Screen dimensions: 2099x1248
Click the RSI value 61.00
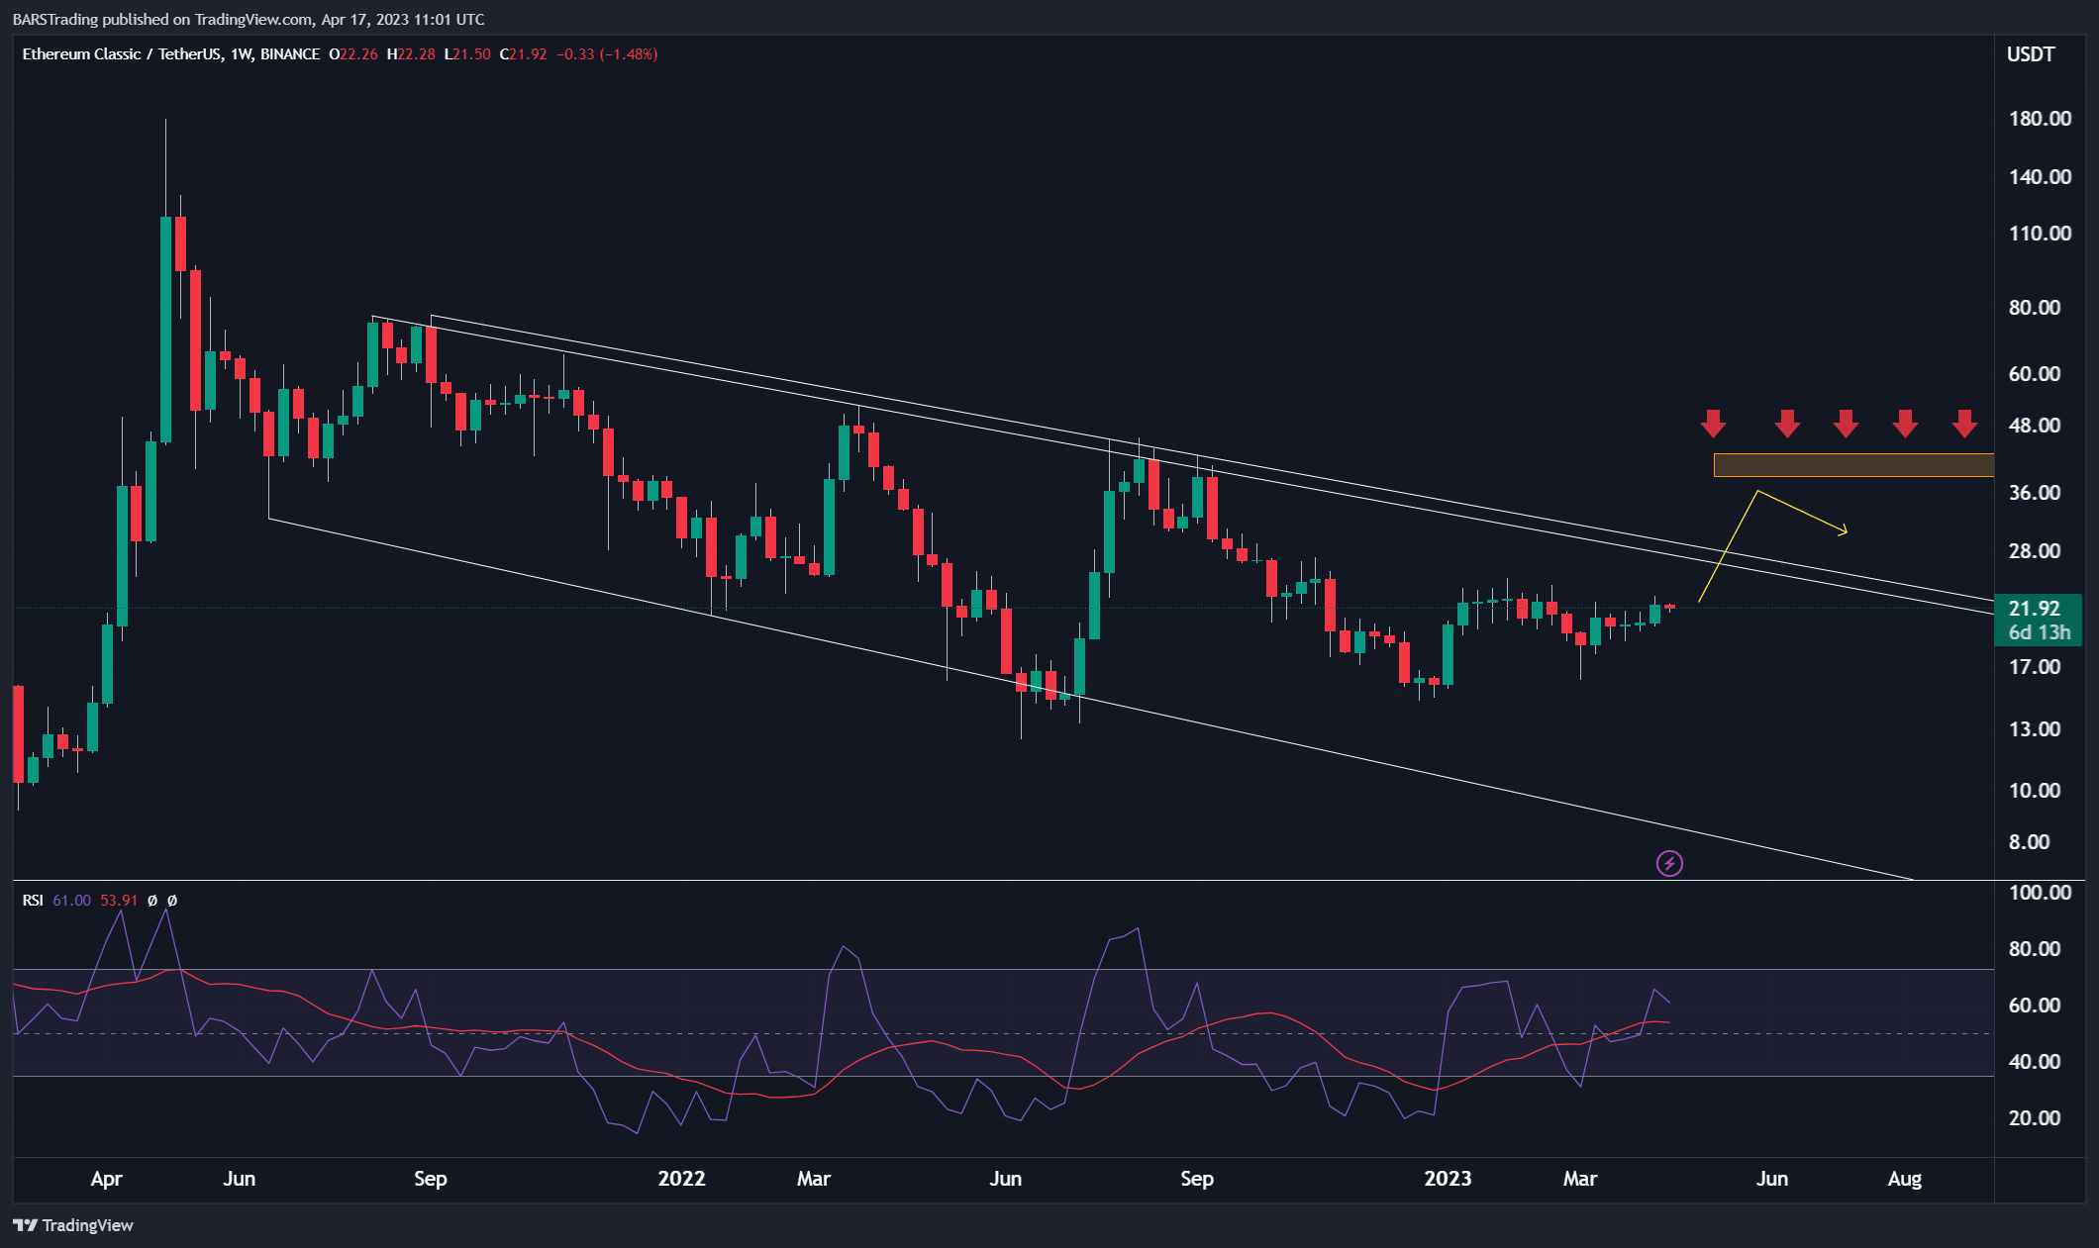(71, 901)
